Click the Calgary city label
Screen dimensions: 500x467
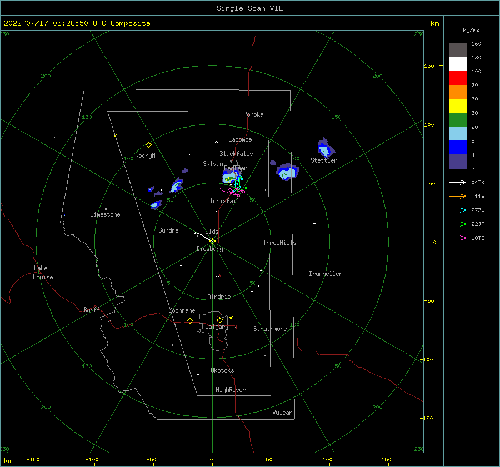point(217,327)
